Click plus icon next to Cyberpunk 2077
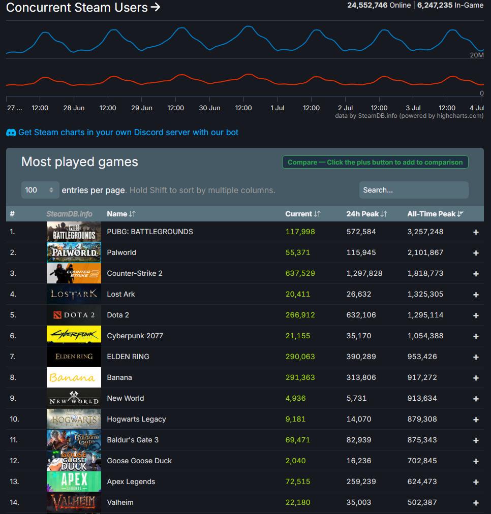Viewport: 491px width, 514px height. click(x=476, y=336)
